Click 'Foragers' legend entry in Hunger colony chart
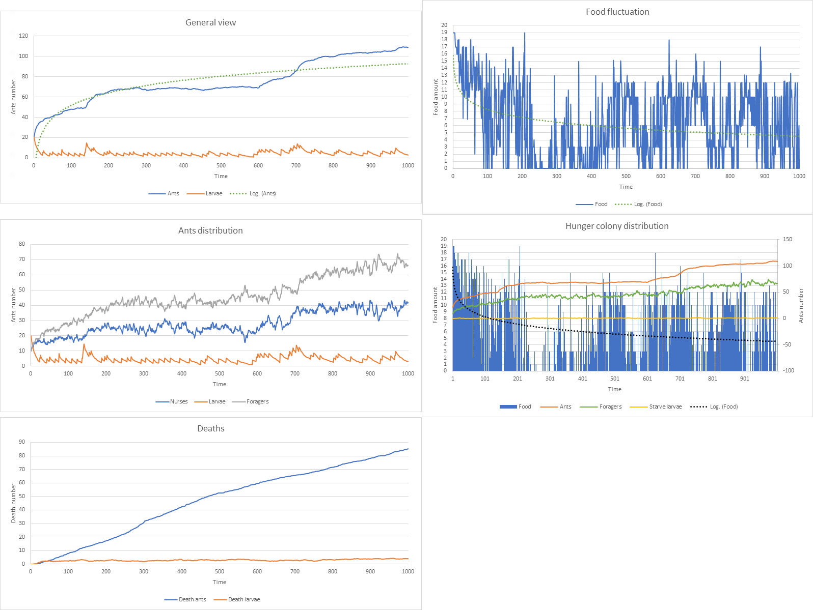 (x=601, y=406)
